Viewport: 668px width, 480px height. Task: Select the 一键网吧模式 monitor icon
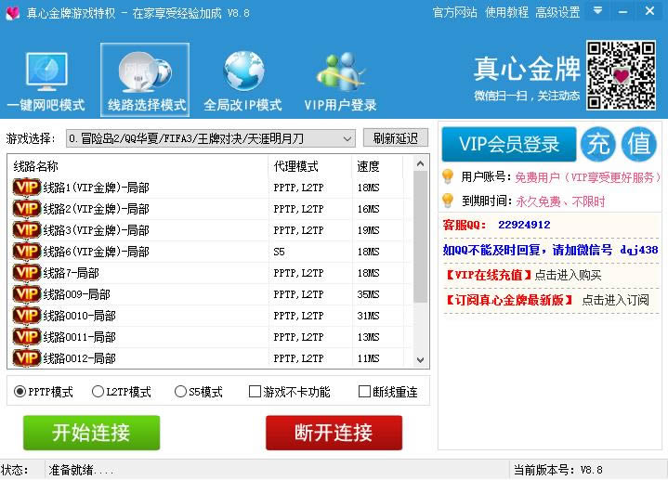46,71
